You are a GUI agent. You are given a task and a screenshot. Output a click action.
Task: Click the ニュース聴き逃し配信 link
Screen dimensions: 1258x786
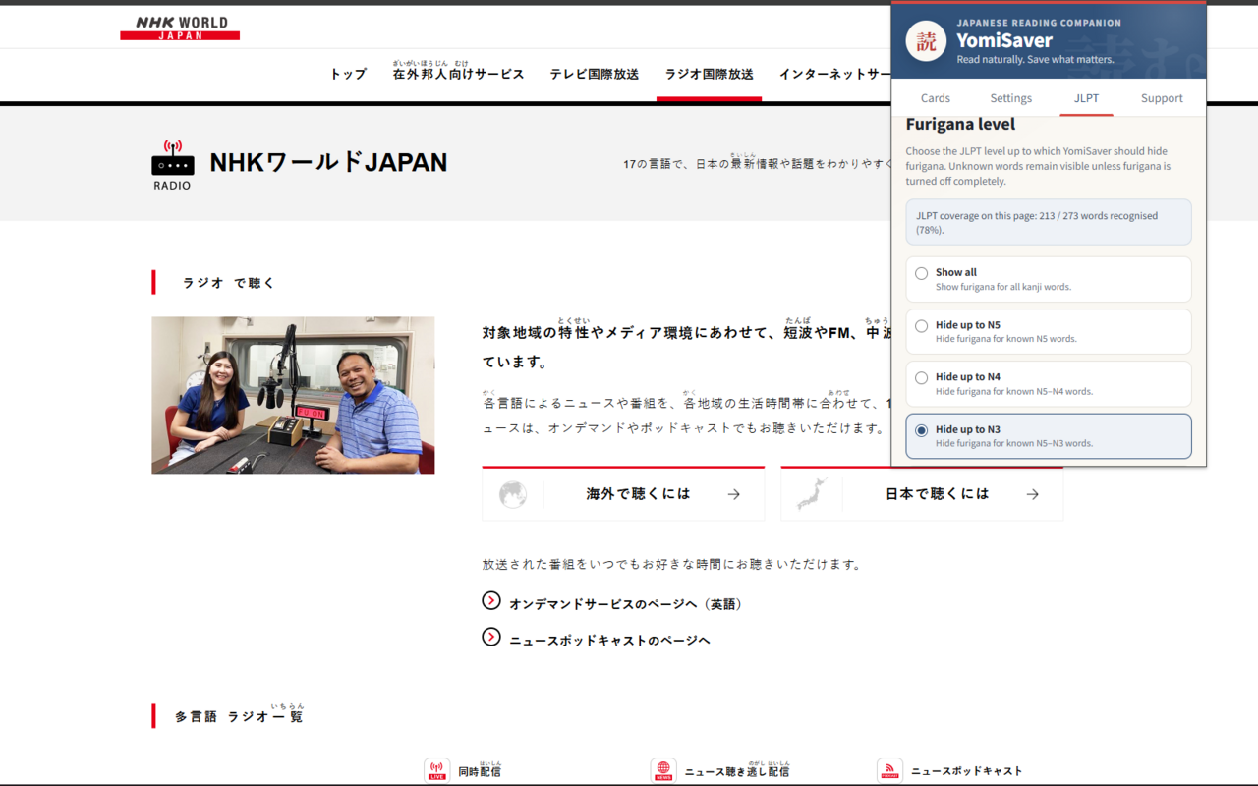click(737, 769)
